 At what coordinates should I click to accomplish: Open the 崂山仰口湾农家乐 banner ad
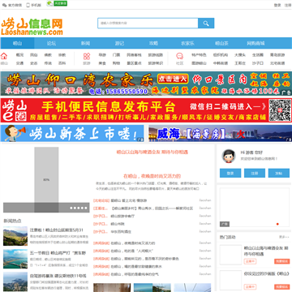click(146, 84)
